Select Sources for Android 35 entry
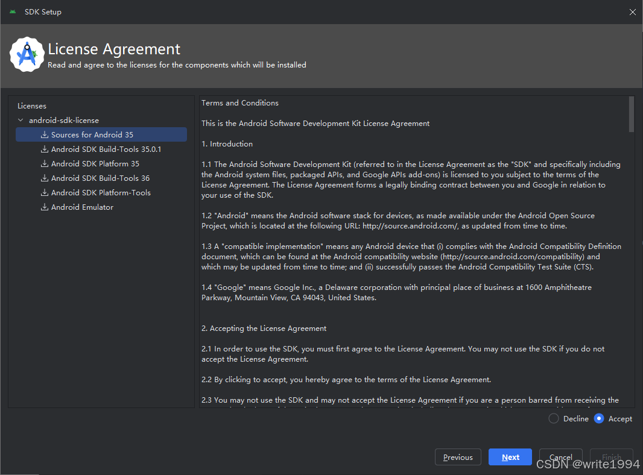The image size is (643, 475). 101,134
